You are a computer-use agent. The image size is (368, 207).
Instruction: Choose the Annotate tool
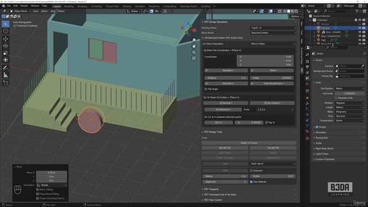[5, 68]
